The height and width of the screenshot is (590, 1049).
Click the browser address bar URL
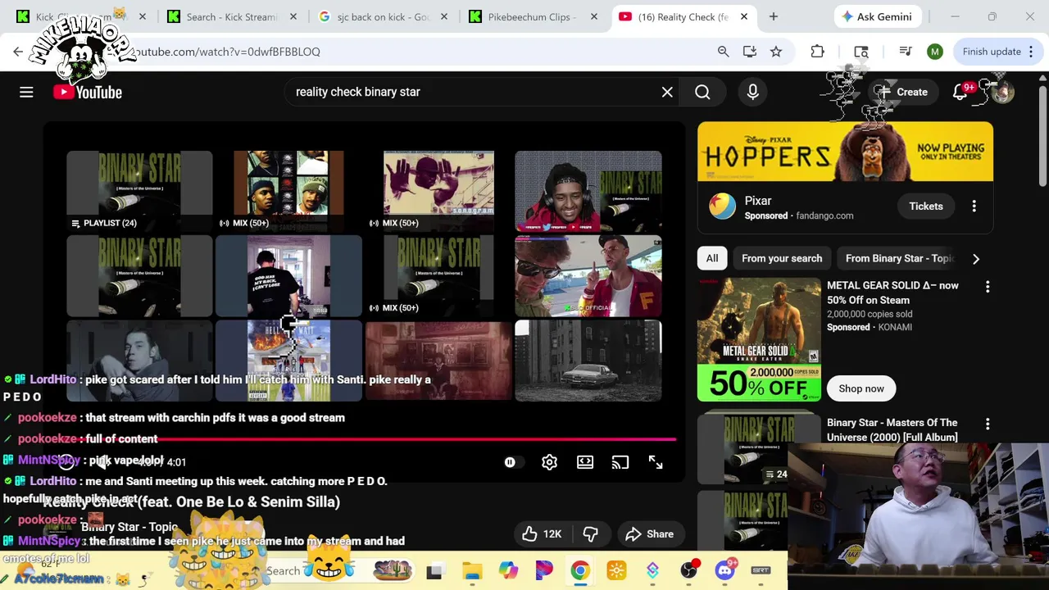[228, 52]
